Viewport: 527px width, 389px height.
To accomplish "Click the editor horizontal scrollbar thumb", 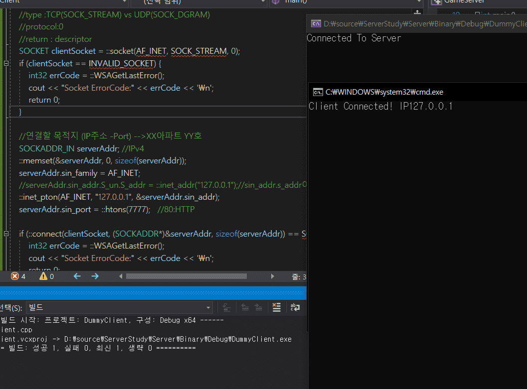I will (x=186, y=276).
